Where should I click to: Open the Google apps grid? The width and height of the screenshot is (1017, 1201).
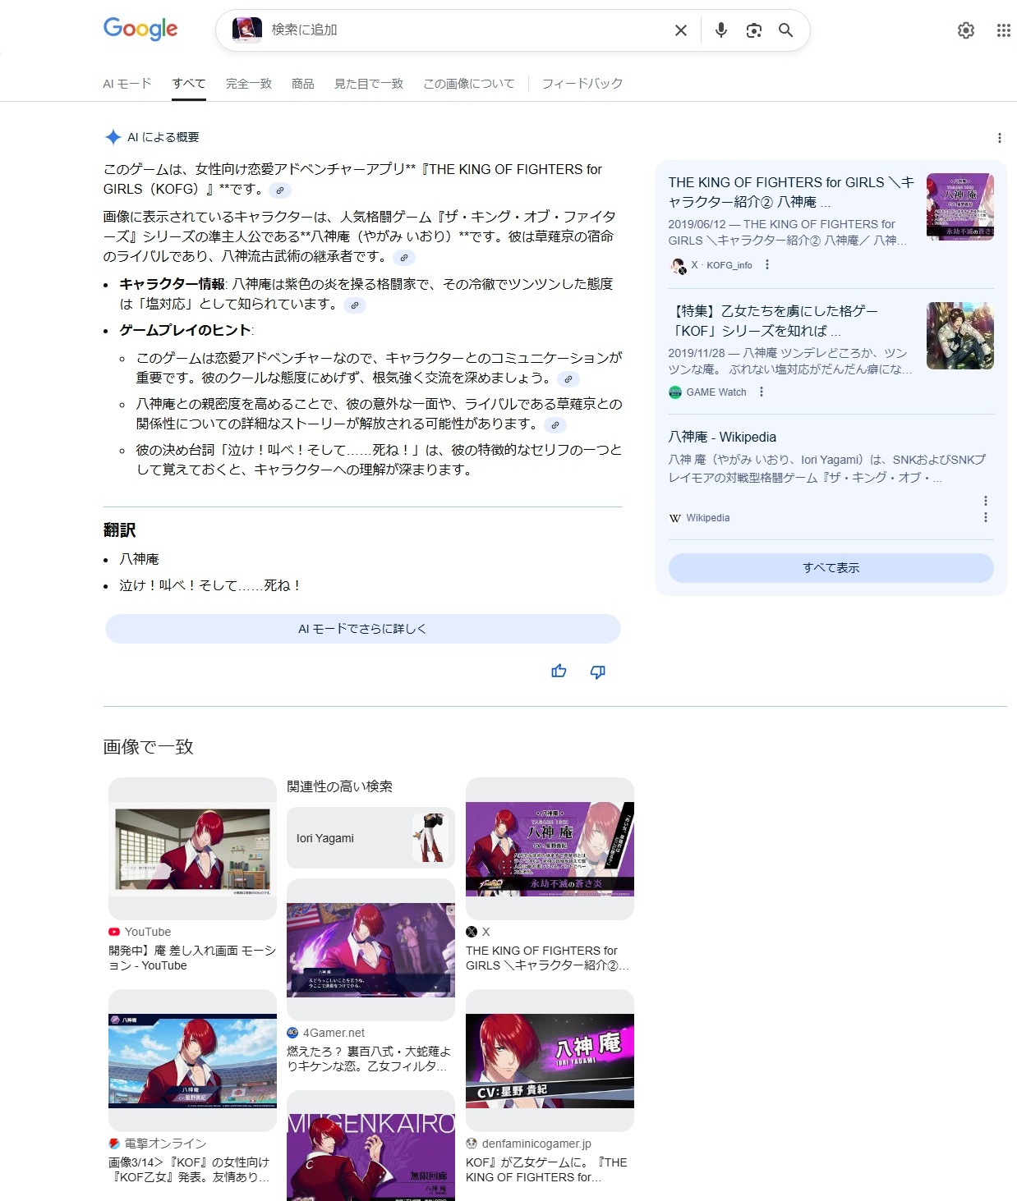point(1003,30)
